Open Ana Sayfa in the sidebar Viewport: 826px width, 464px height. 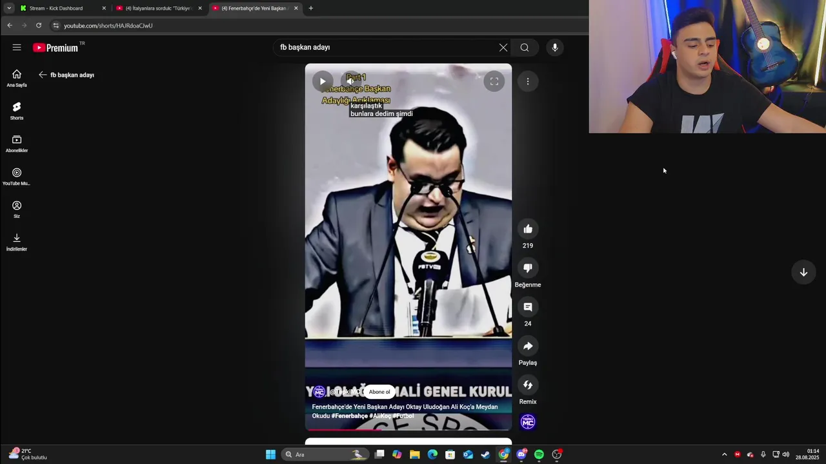pyautogui.click(x=17, y=78)
